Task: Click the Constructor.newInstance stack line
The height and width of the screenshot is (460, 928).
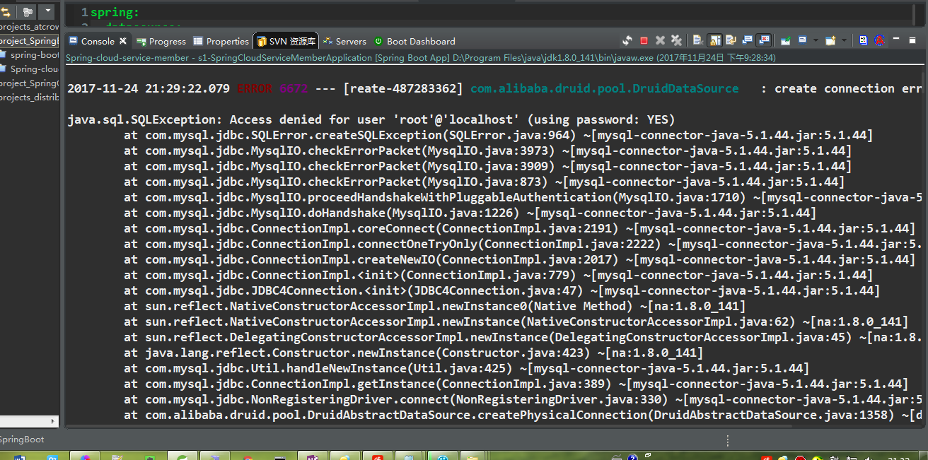Action: coord(414,353)
